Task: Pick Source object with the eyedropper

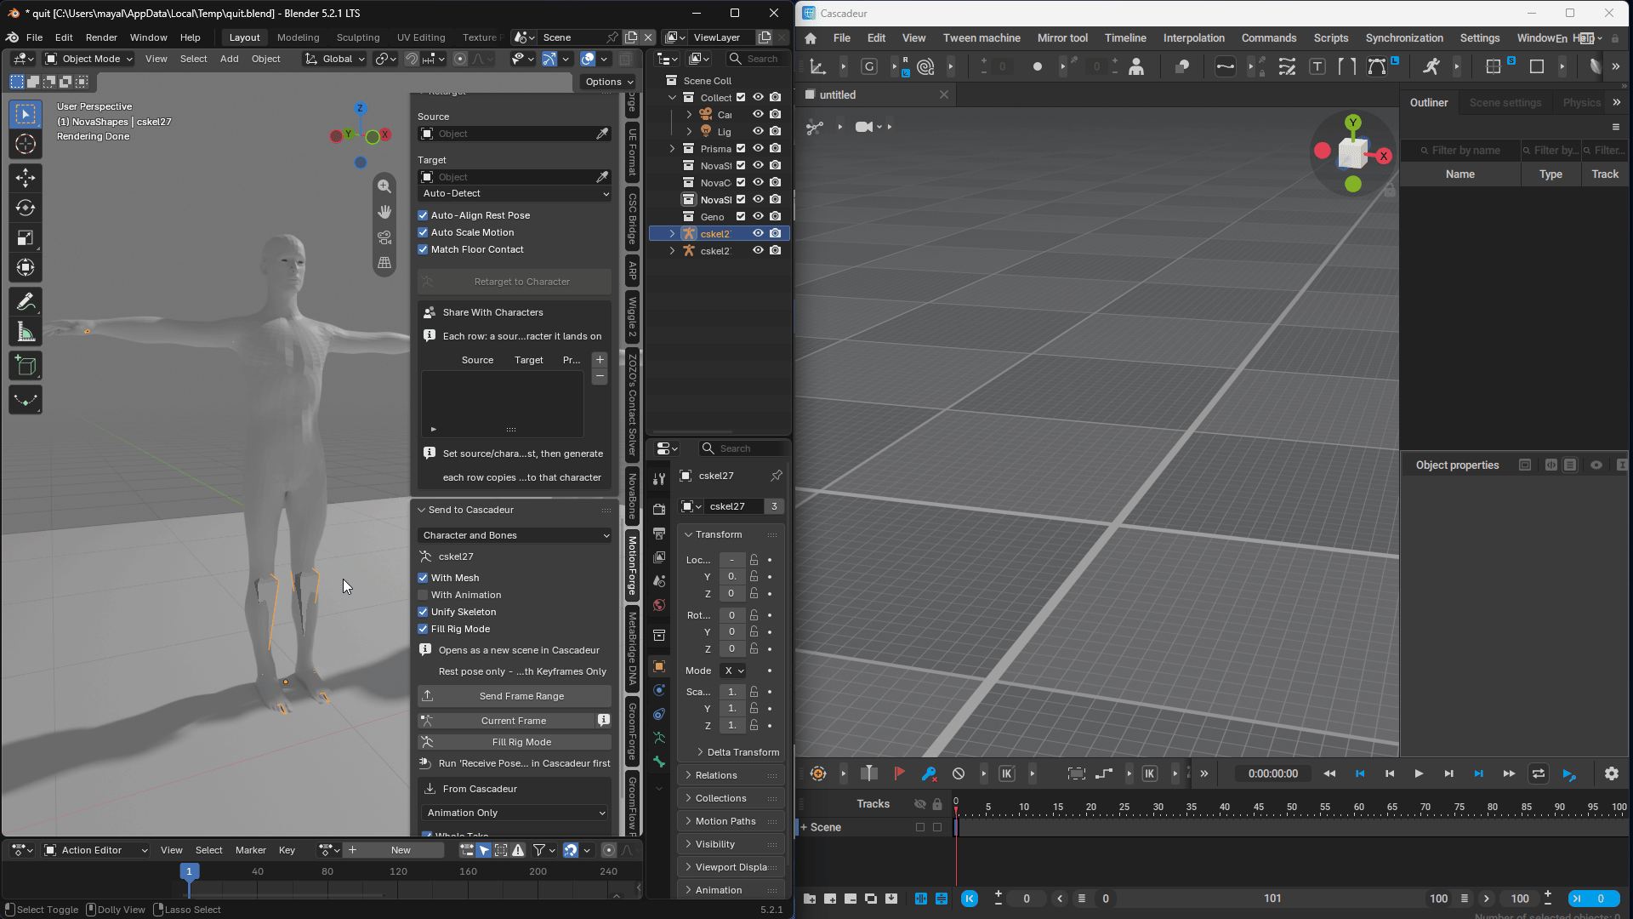Action: coord(602,134)
